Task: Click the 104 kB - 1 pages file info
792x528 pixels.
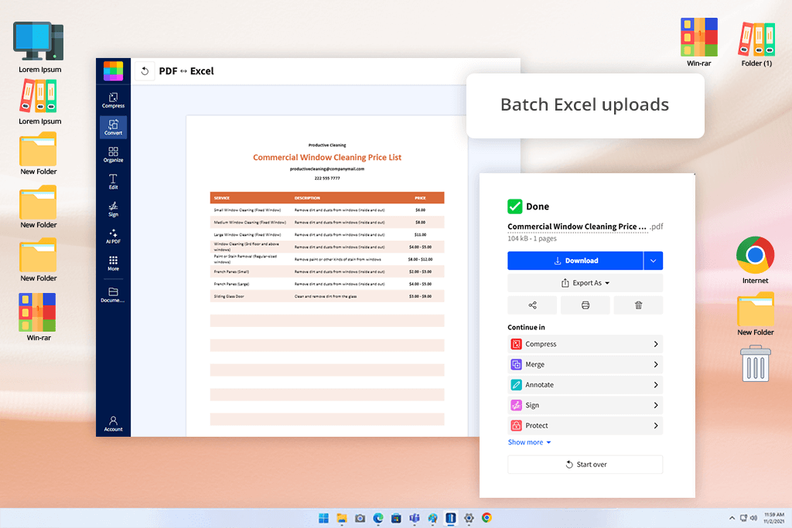Action: pyautogui.click(x=532, y=238)
